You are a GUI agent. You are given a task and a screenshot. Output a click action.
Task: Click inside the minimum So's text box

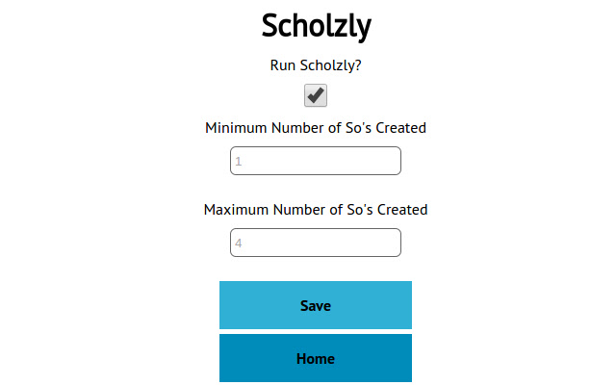click(x=316, y=161)
